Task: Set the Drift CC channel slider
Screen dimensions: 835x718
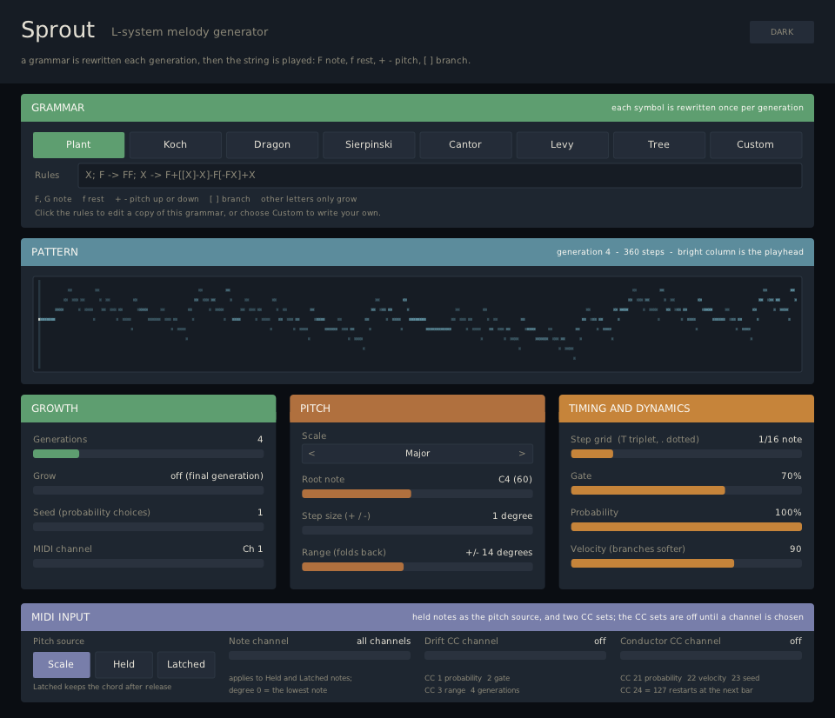Action: tap(515, 655)
